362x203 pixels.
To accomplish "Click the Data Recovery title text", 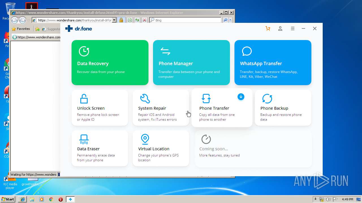I will [x=93, y=63].
